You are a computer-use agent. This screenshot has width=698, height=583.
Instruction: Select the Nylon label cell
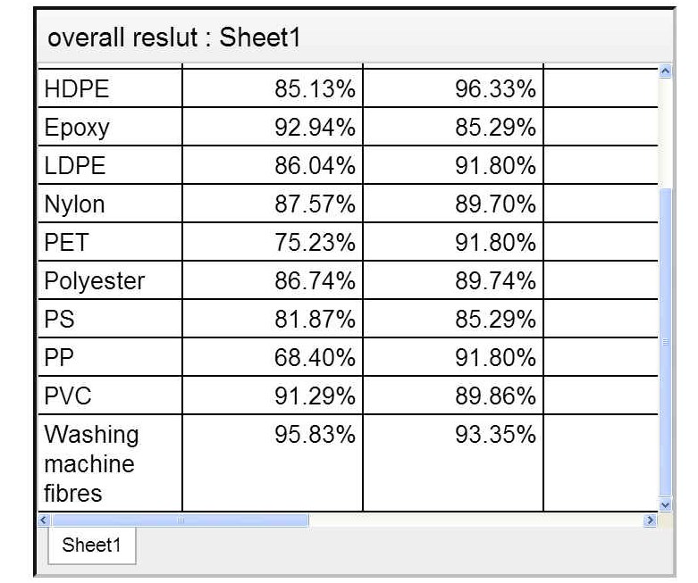(x=110, y=204)
